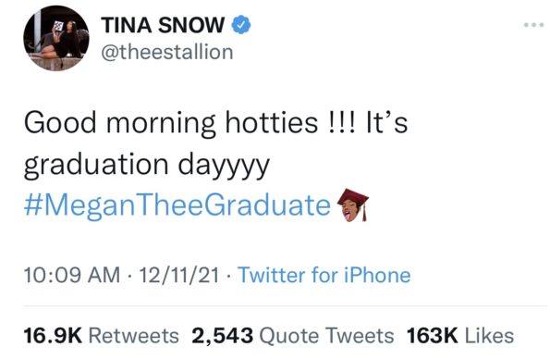
Task: Click the 12/11/21 date
Action: click(x=179, y=275)
